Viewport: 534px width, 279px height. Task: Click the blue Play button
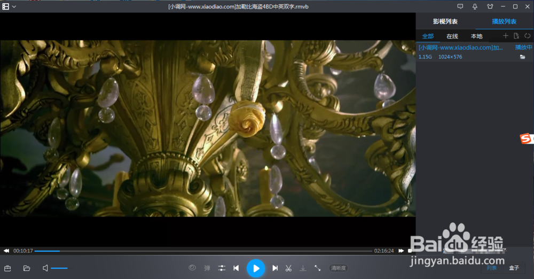255,268
